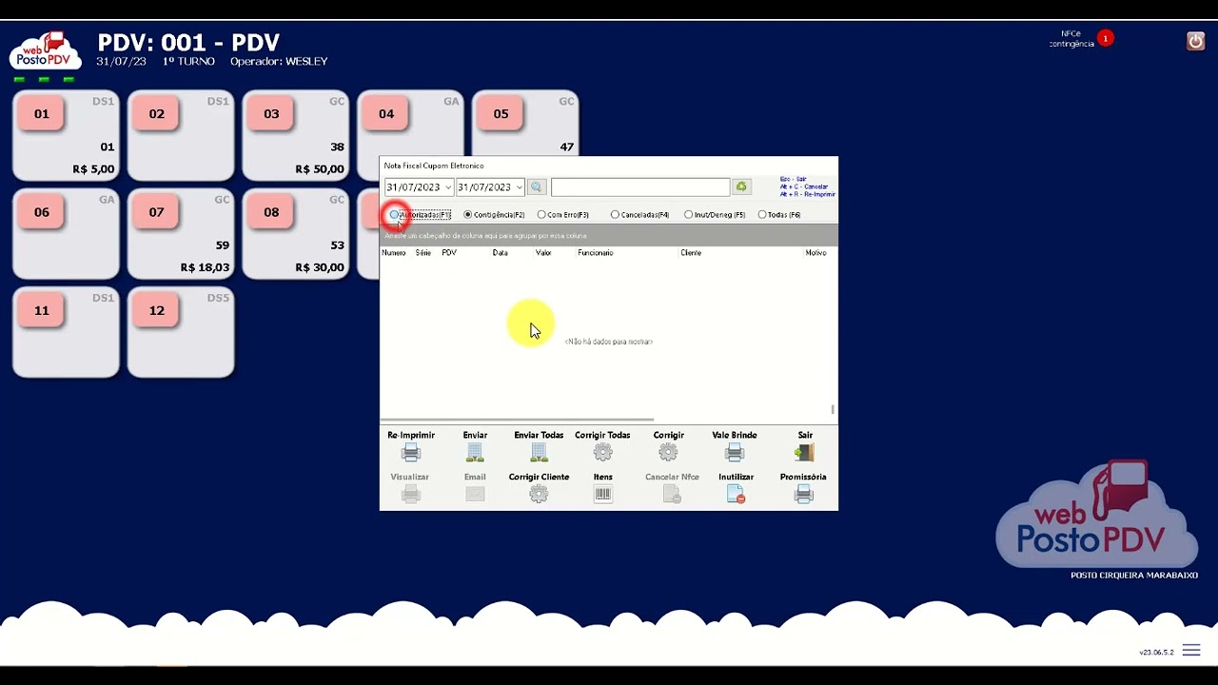Sort by the Cliente column header
The image size is (1218, 685).
click(x=691, y=253)
